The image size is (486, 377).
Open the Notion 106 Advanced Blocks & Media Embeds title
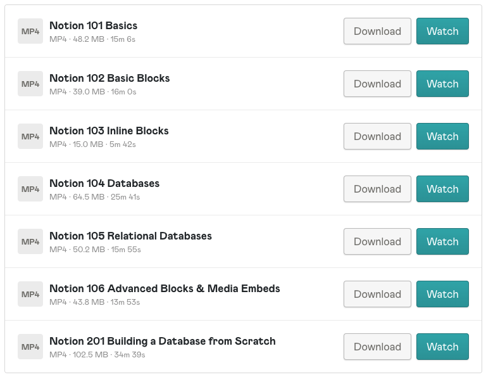(x=165, y=288)
